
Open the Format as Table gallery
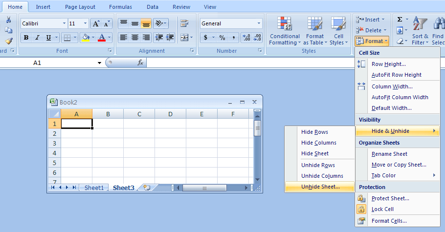[x=314, y=24]
